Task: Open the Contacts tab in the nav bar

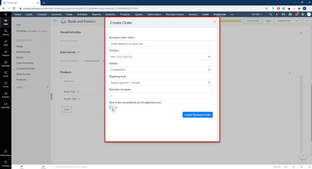Action: click(42, 14)
